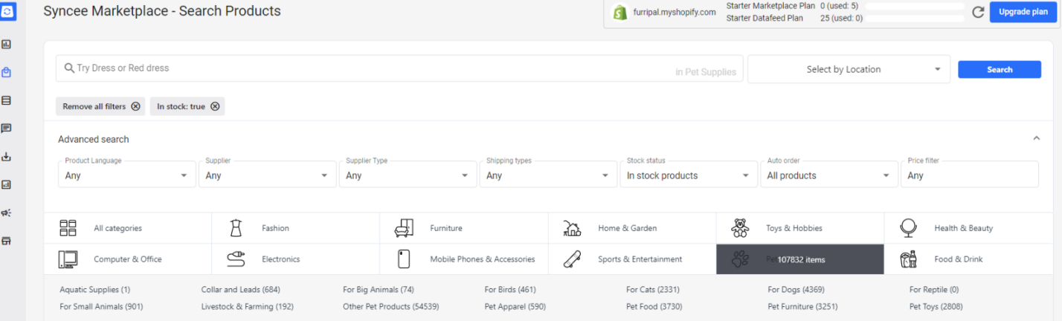The image size is (1062, 321).
Task: Open Other Pet Products (54539) subcategory
Action: [390, 306]
